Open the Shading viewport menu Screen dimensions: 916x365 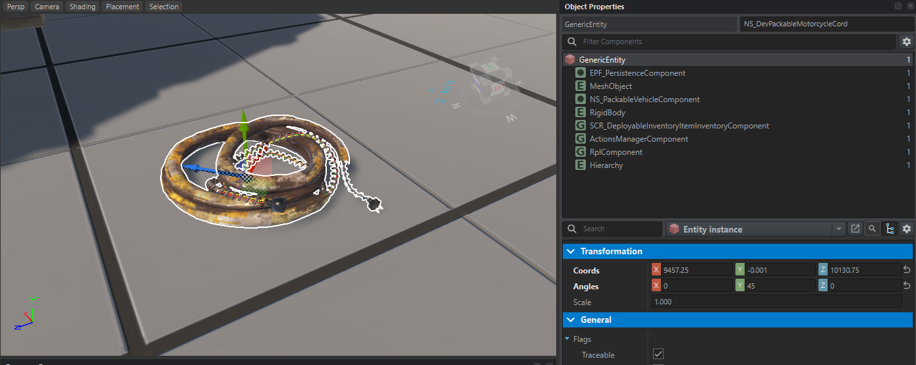pyautogui.click(x=82, y=7)
